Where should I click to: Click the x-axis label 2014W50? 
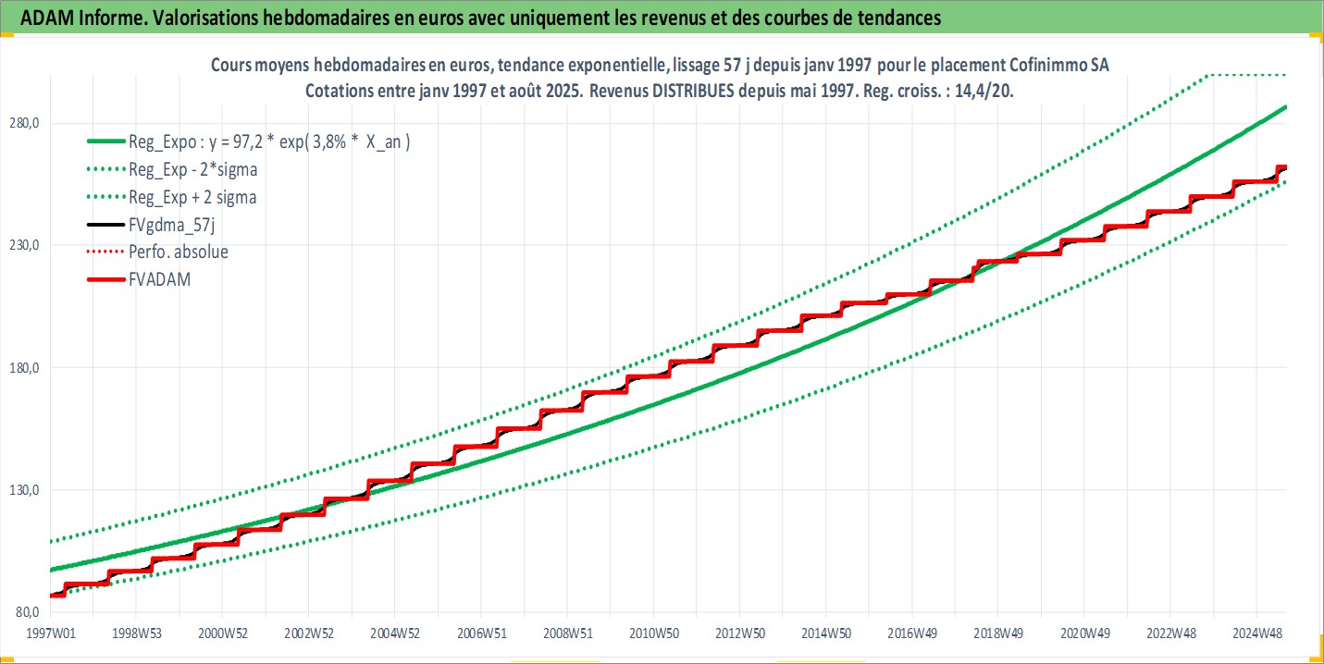[x=824, y=633]
